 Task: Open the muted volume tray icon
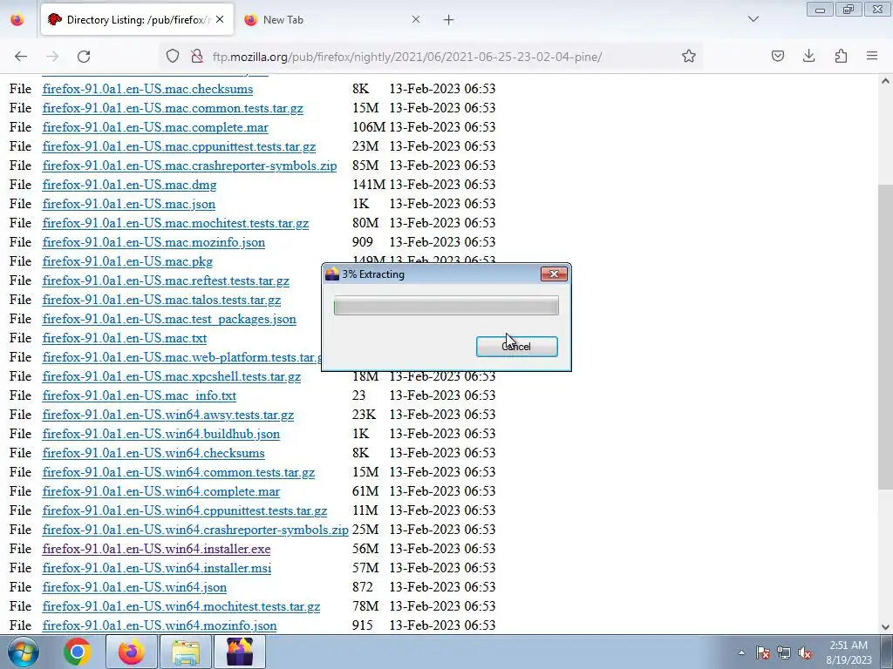pyautogui.click(x=805, y=652)
